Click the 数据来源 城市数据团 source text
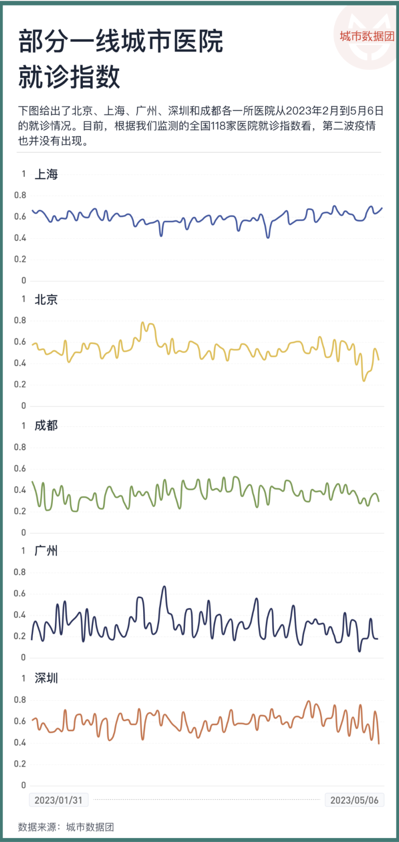The width and height of the screenshot is (399, 842). [66, 827]
